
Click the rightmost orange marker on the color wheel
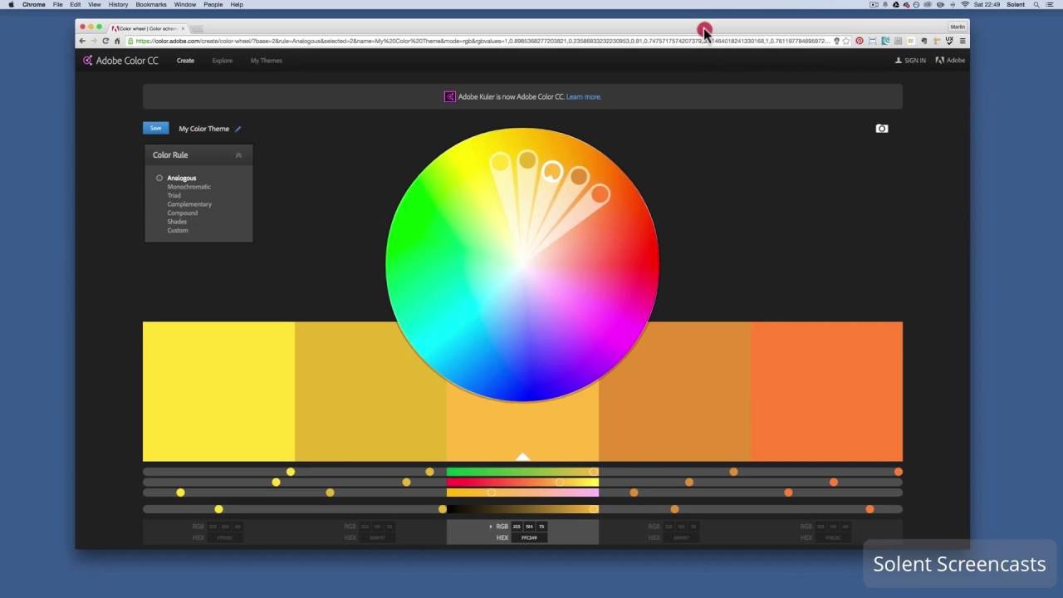point(600,194)
